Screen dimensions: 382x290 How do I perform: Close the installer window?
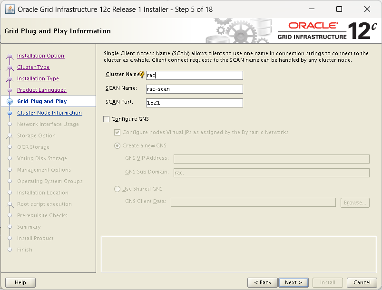pyautogui.click(x=367, y=9)
